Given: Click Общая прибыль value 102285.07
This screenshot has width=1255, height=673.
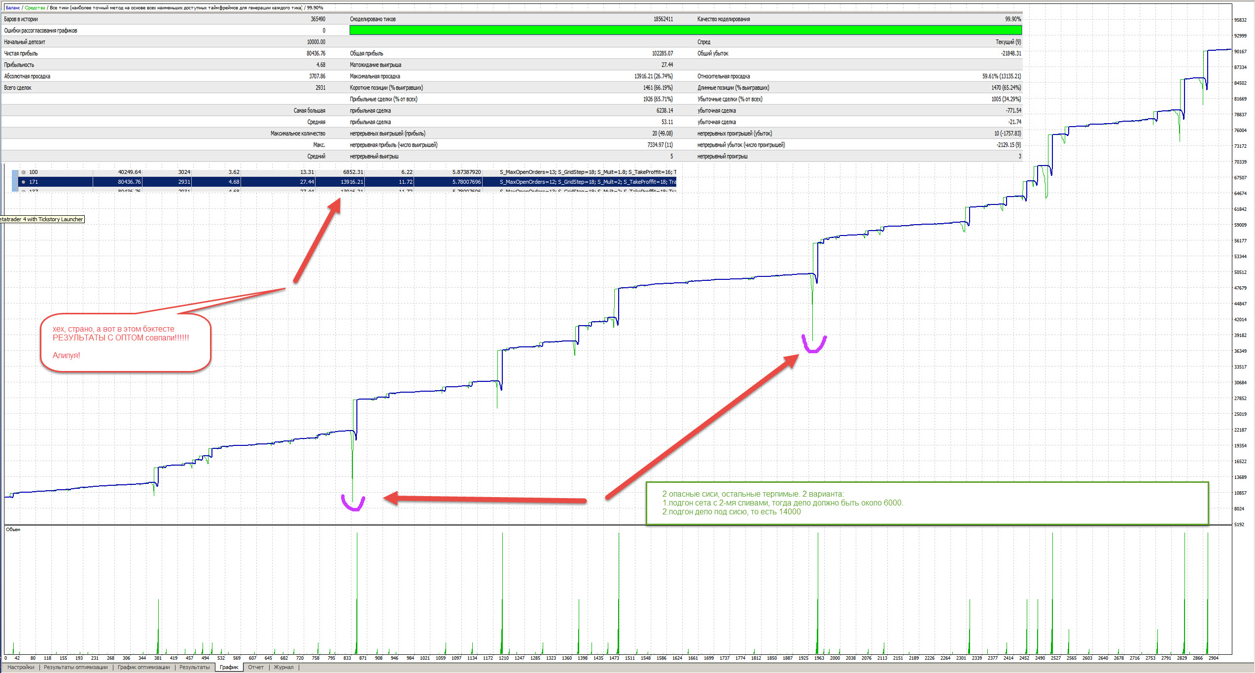Looking at the screenshot, I should [x=662, y=53].
